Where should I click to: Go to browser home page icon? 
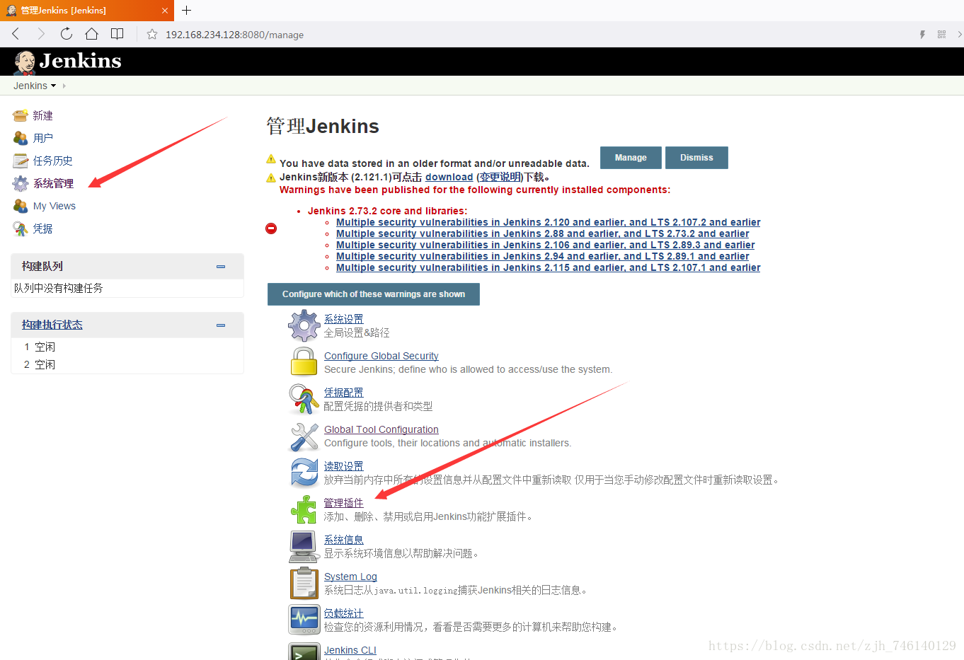pos(91,34)
